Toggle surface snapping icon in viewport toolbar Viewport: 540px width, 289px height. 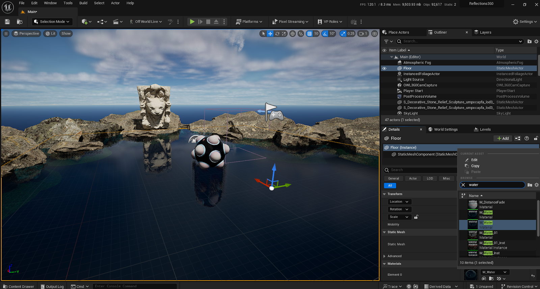(x=301, y=34)
